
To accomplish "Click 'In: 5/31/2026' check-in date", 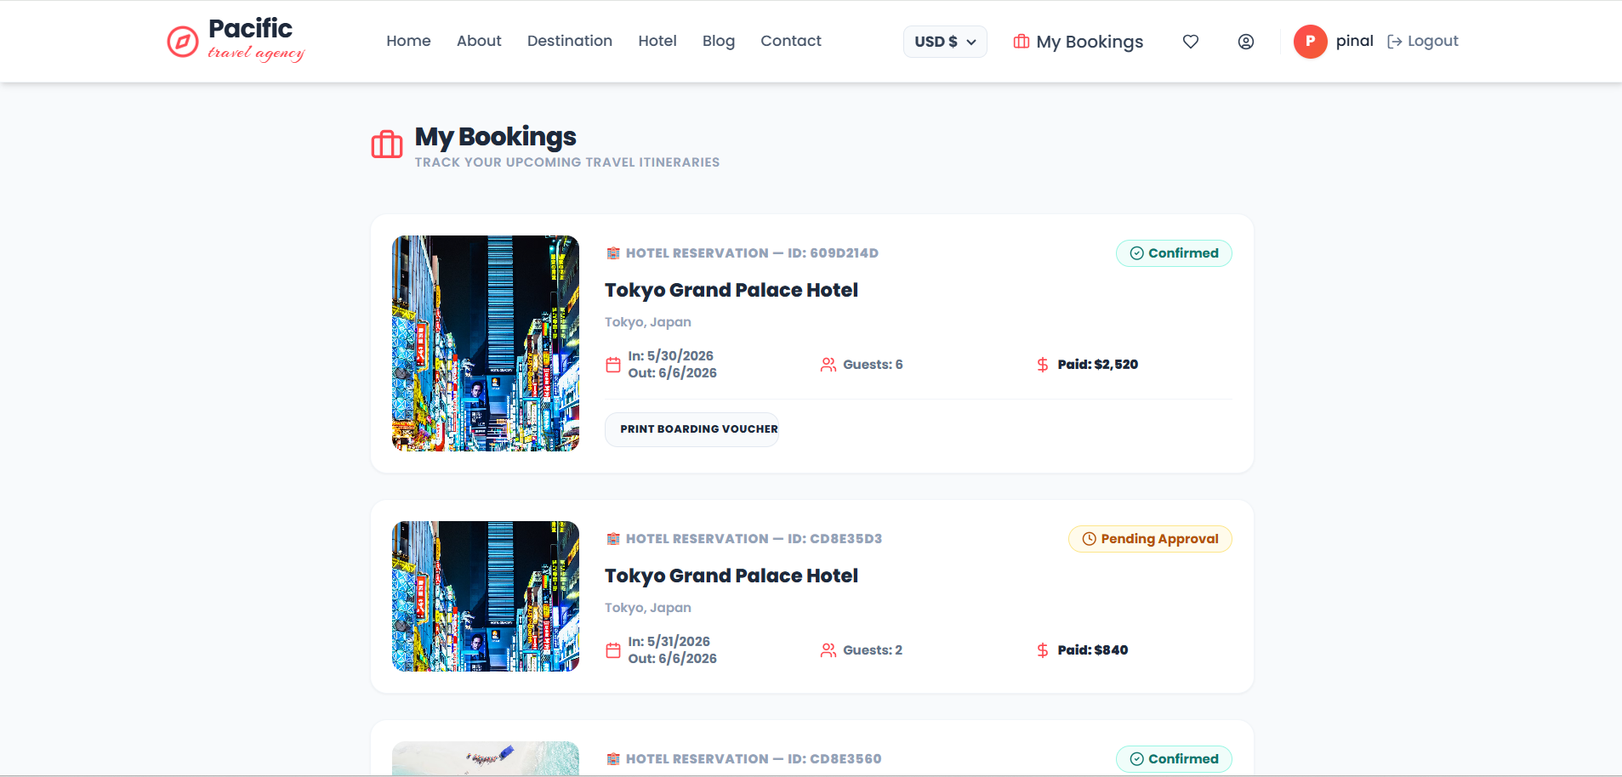I will pos(669,642).
